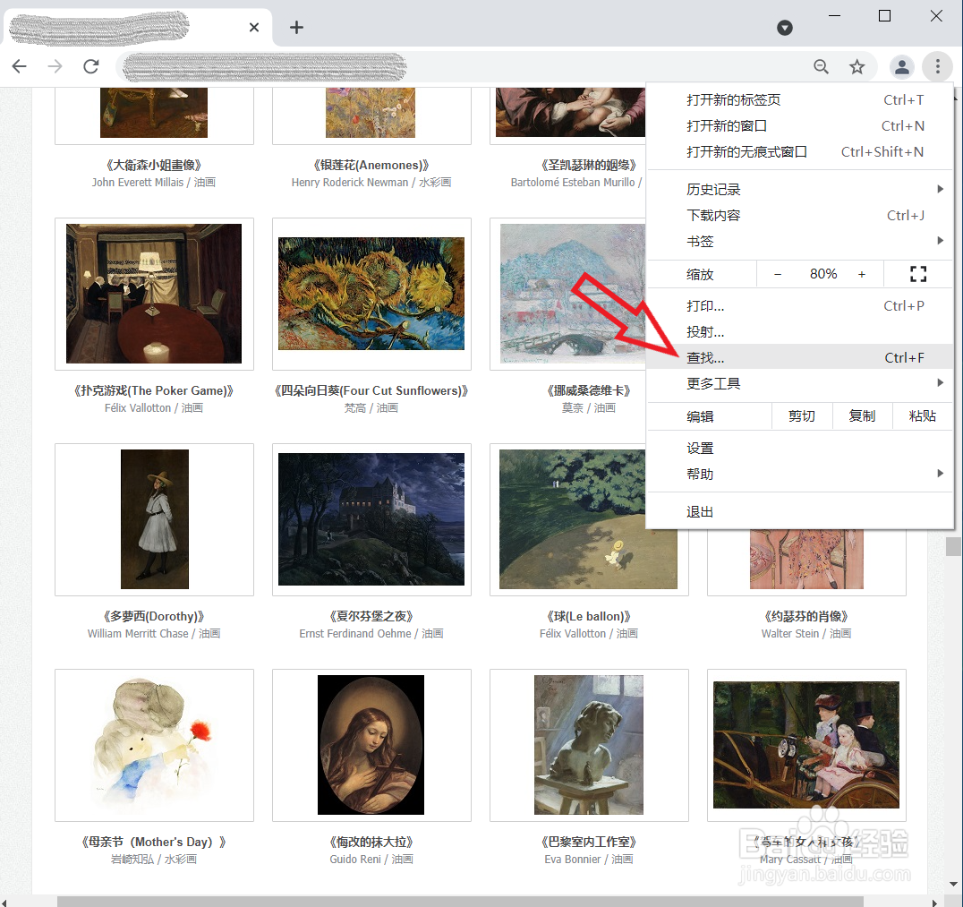This screenshot has width=963, height=907.
Task: Expand the 更多工具 submenu
Action: pos(799,383)
